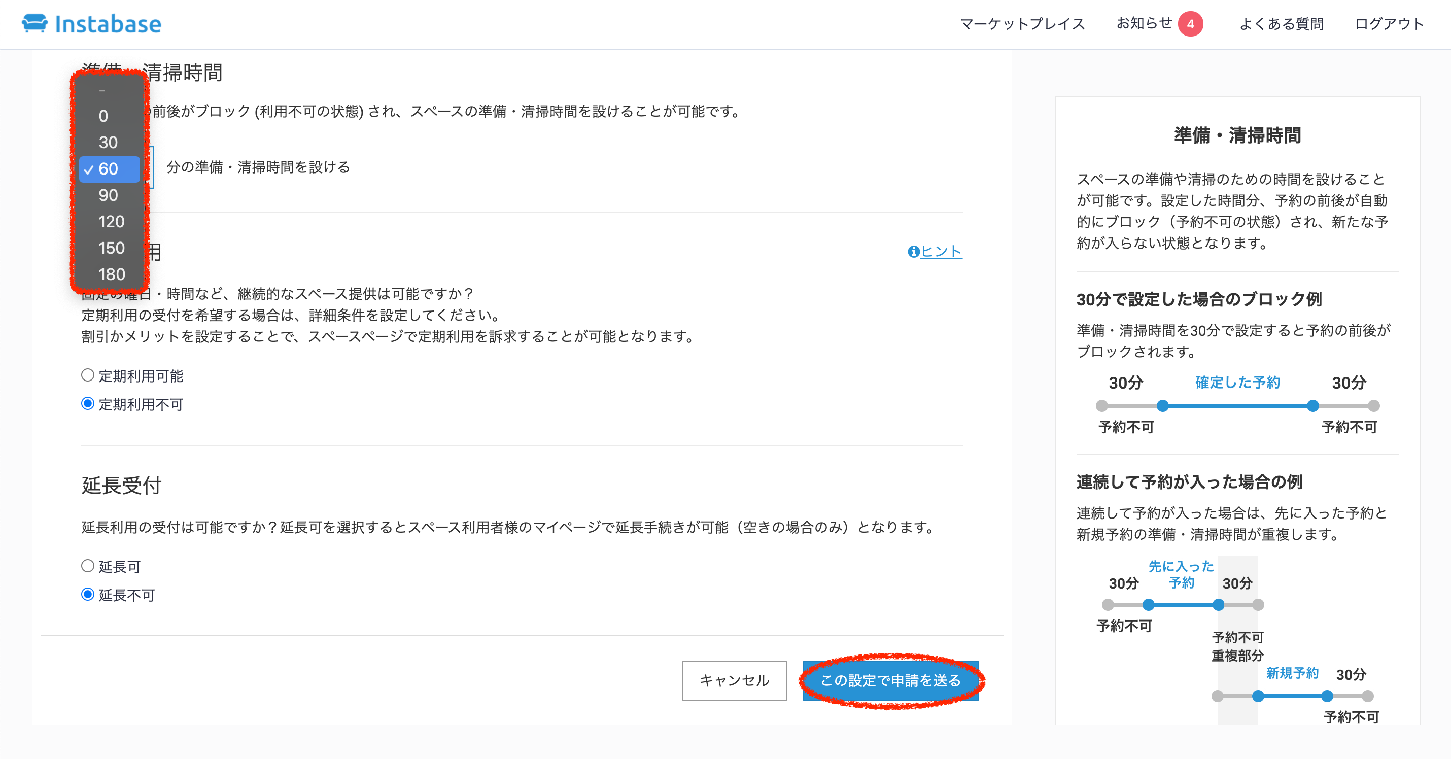Submit with この設定で申請を送る button
The image size is (1451, 759).
click(x=890, y=680)
